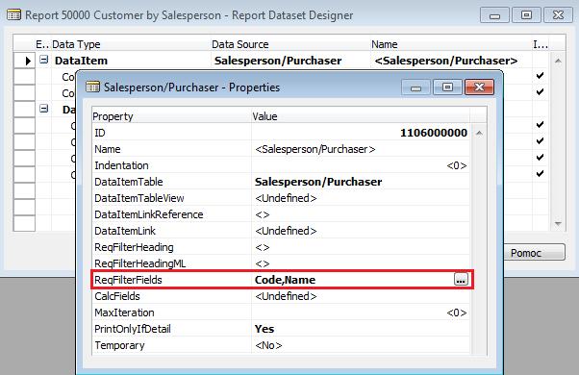Select the DataItemTable value Salesperson/Purchaser

coord(318,182)
